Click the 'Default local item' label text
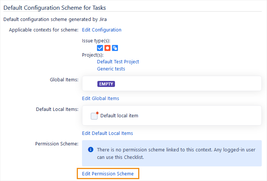 click(119, 116)
